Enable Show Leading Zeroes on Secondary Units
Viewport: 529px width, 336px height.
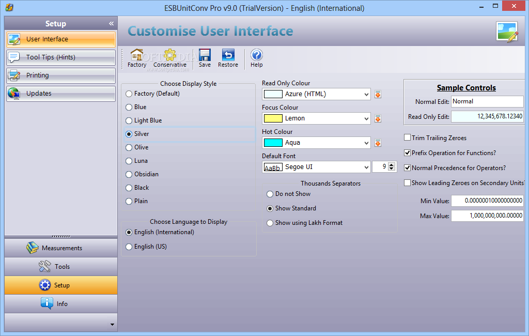point(407,182)
